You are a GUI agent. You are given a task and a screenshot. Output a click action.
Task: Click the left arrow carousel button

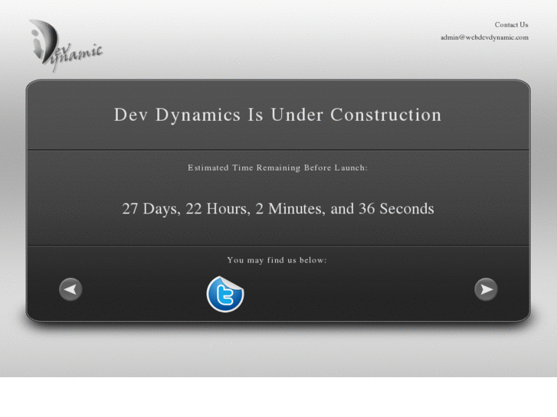[x=70, y=289]
